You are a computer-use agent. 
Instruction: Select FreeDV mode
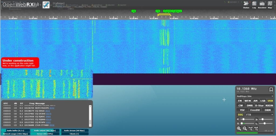click(255, 110)
